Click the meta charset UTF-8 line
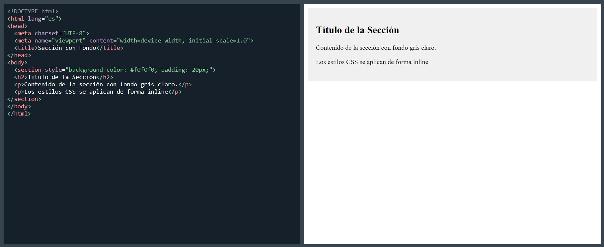 (x=52, y=33)
